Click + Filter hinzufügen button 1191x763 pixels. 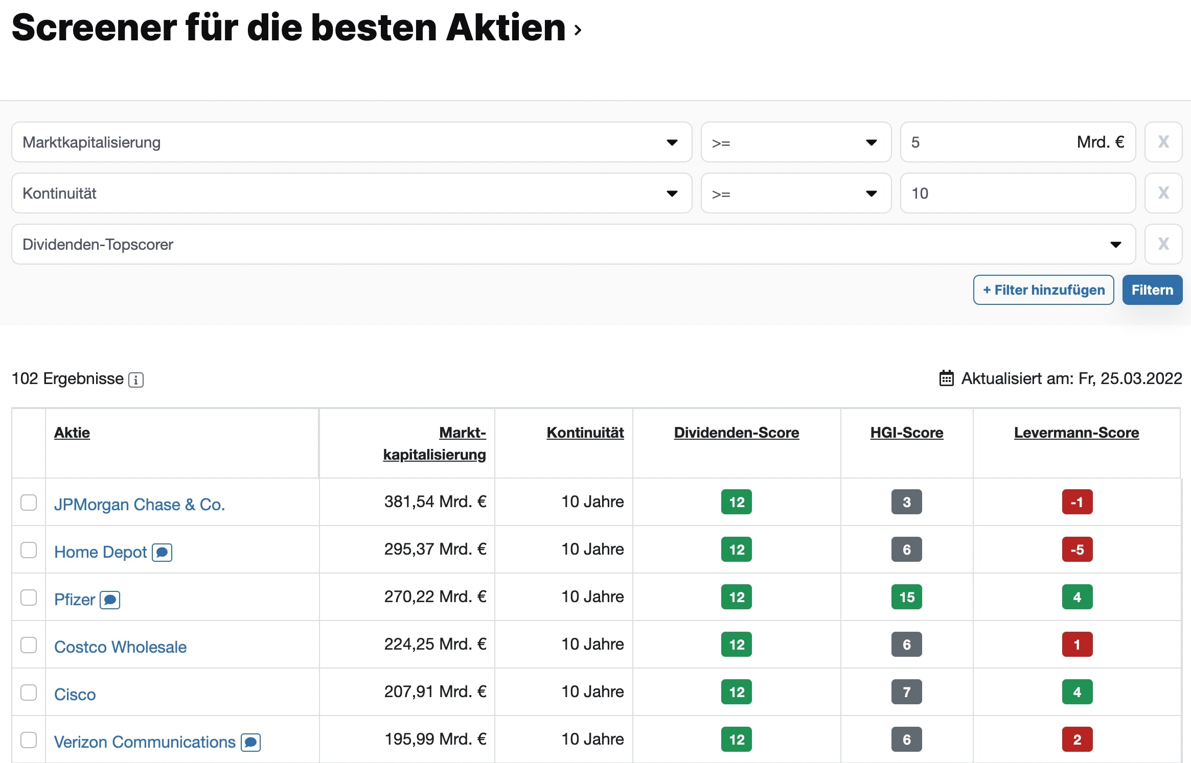coord(1043,290)
